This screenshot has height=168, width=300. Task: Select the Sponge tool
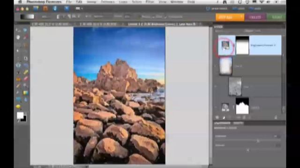point(18,106)
